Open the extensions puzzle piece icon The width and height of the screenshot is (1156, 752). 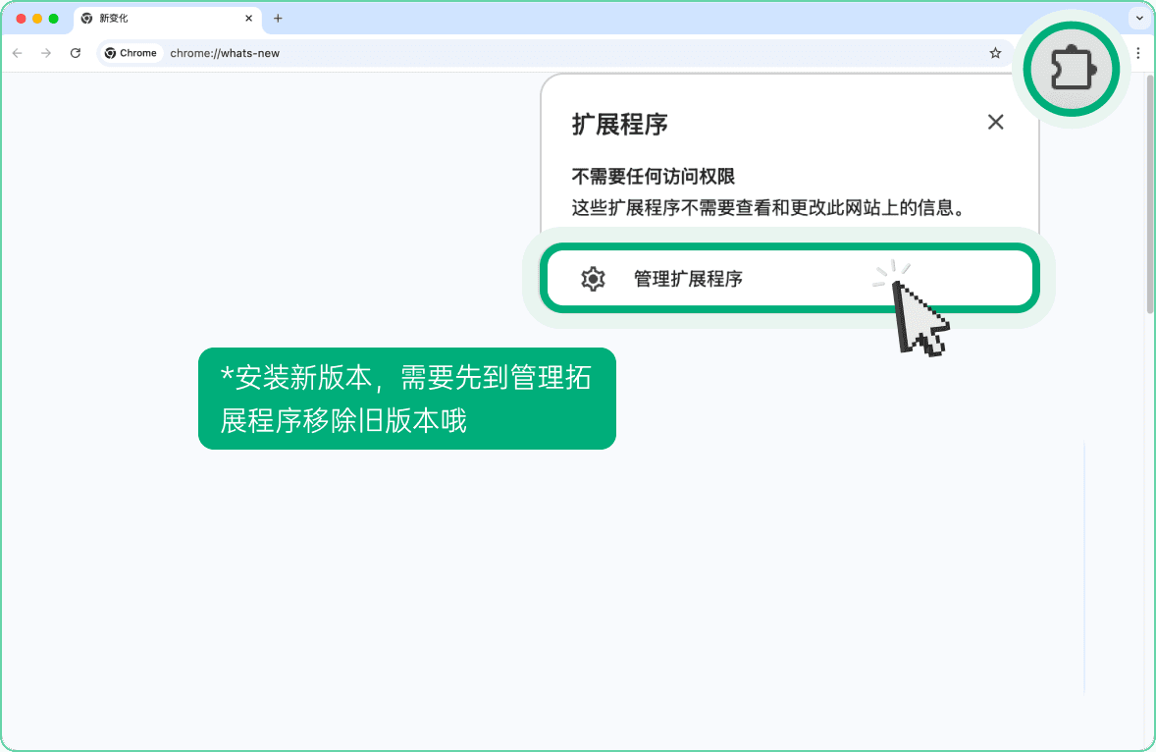tap(1072, 69)
